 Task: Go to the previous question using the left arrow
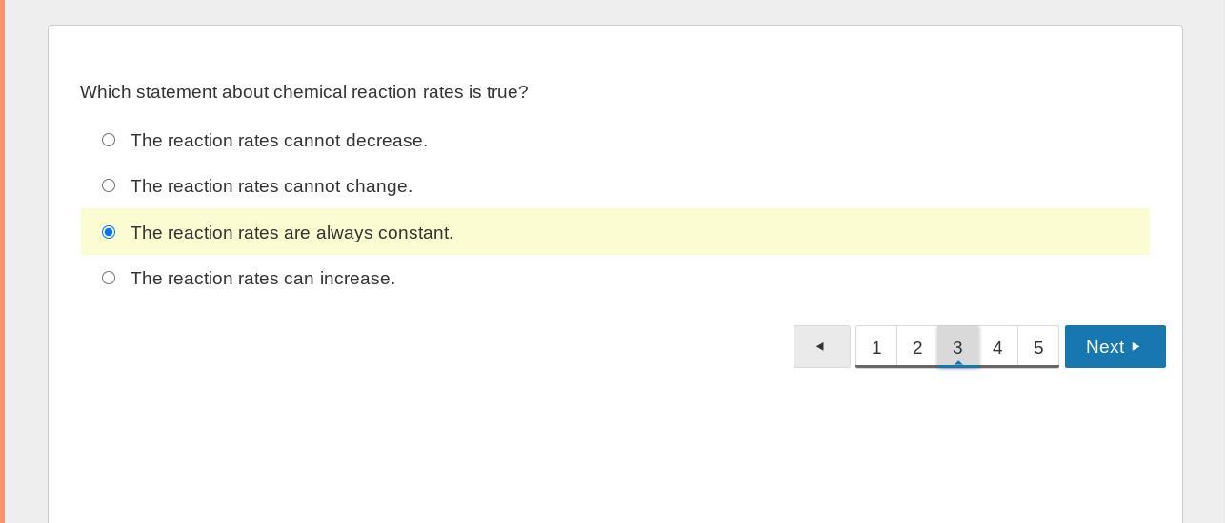coord(821,347)
